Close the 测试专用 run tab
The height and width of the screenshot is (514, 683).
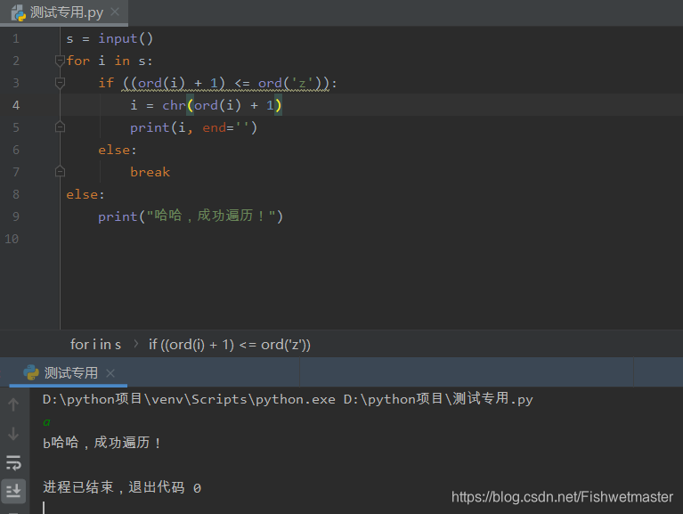[110, 373]
